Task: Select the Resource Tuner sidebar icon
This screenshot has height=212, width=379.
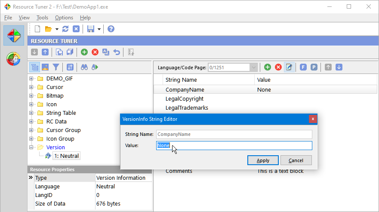Action: (14, 36)
